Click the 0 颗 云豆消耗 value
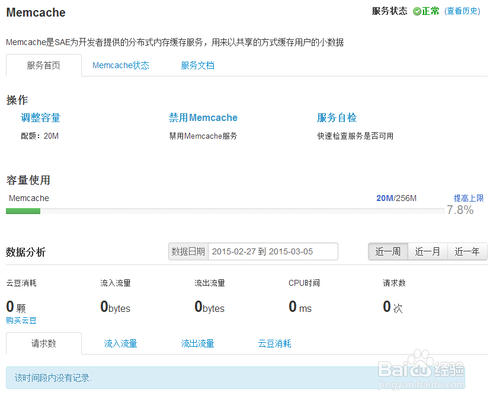This screenshot has width=493, height=402. coord(16,307)
